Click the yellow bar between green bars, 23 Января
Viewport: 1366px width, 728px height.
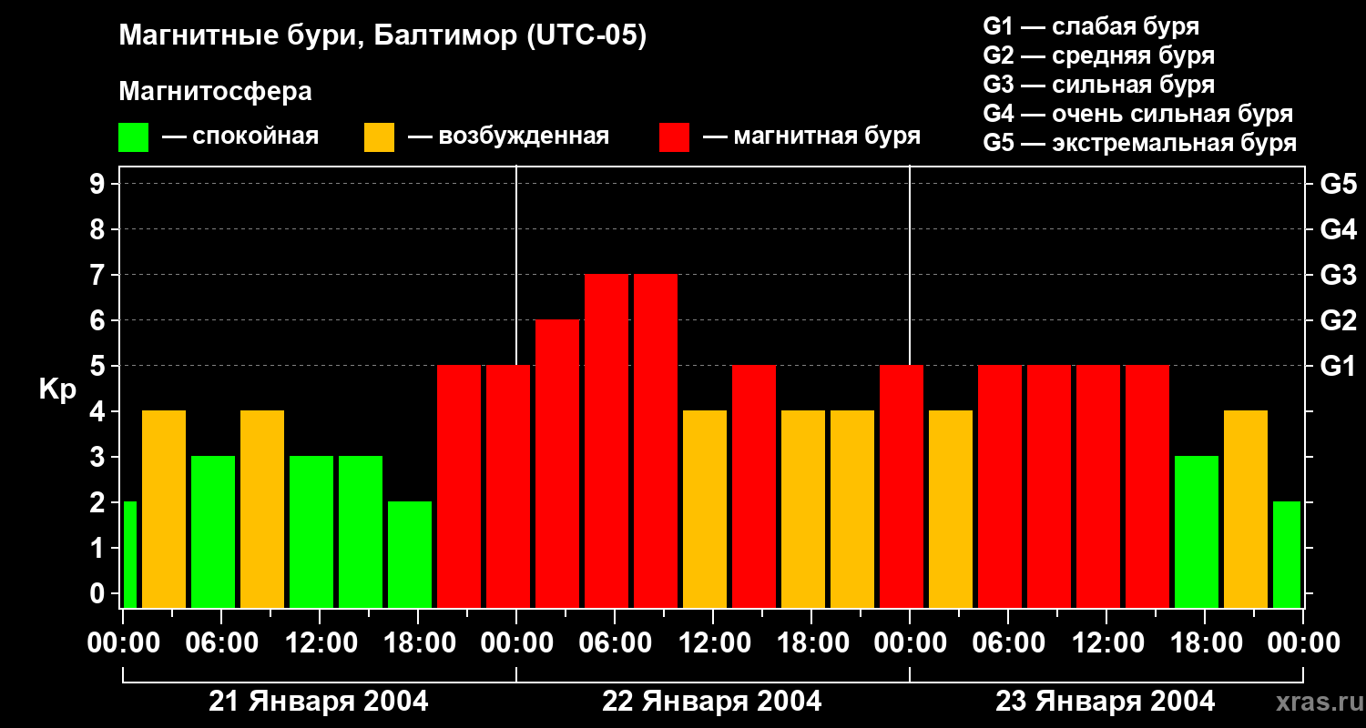[1246, 509]
